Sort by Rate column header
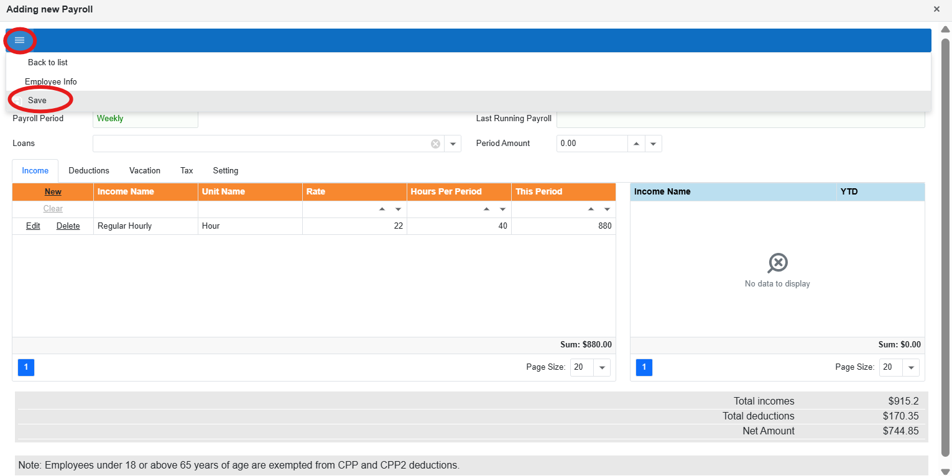 click(x=354, y=191)
